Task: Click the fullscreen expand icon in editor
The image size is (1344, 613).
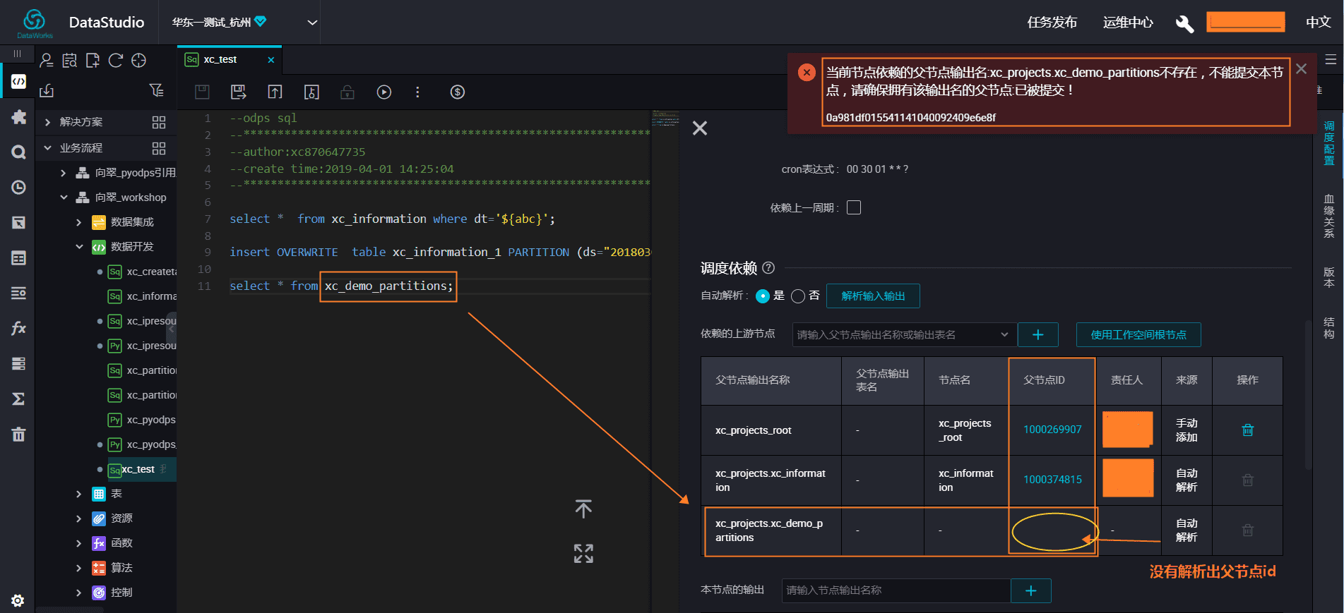Action: coord(583,554)
